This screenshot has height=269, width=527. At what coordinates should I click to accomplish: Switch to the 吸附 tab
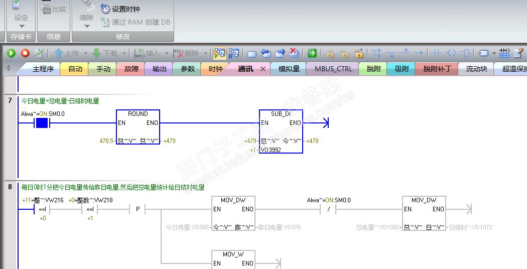pos(402,69)
